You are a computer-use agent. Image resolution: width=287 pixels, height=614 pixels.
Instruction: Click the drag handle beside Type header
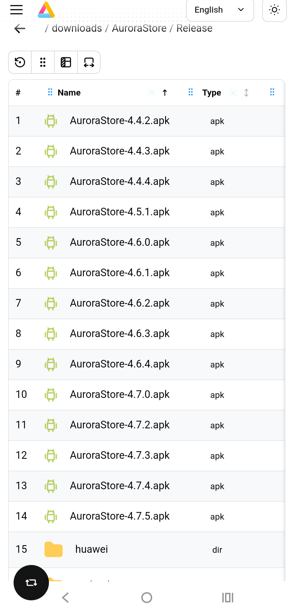click(191, 92)
